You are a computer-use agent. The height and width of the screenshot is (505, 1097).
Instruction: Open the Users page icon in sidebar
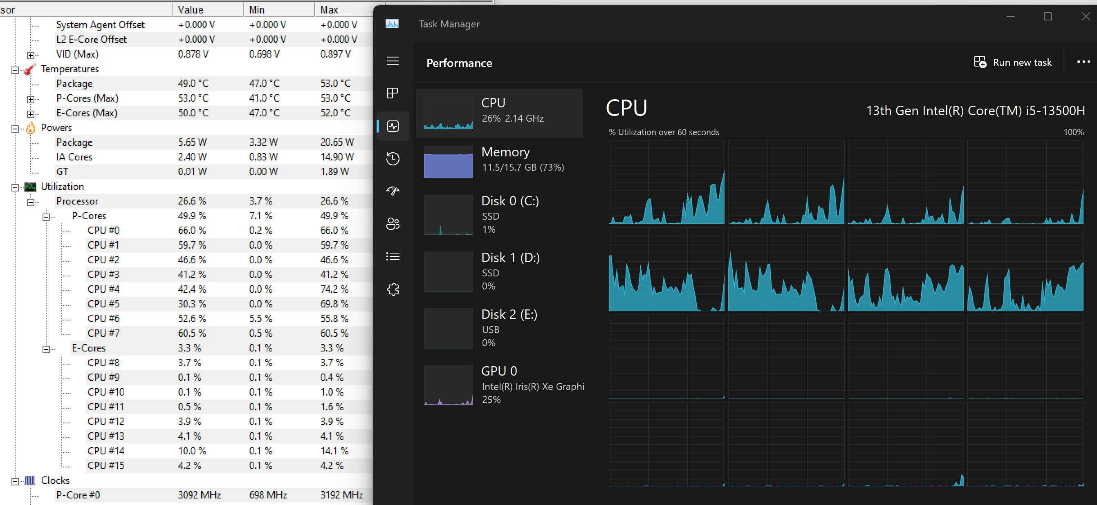point(393,224)
